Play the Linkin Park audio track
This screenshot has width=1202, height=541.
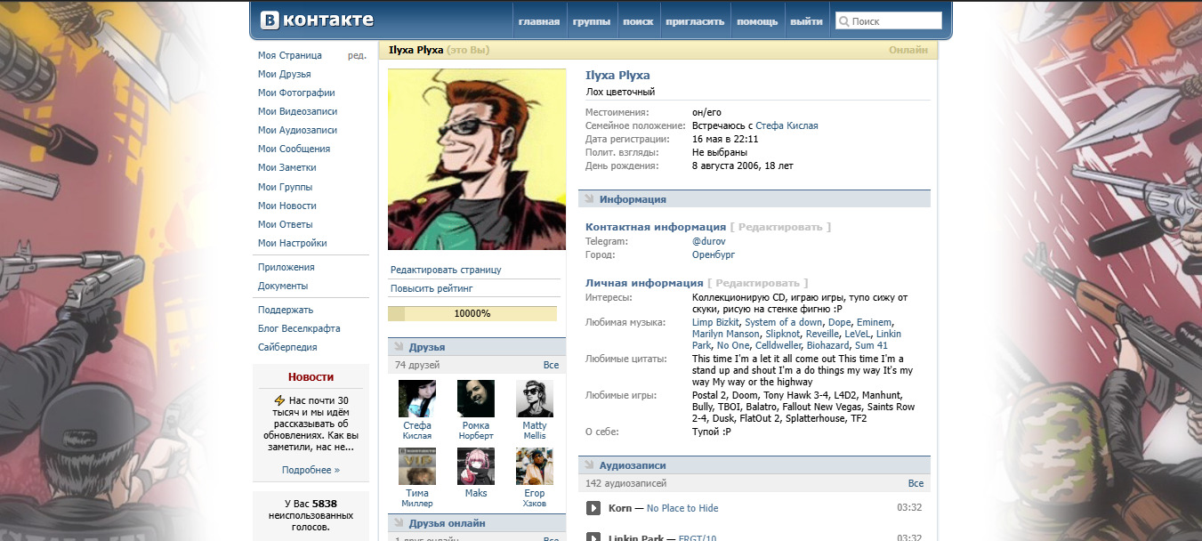593,537
